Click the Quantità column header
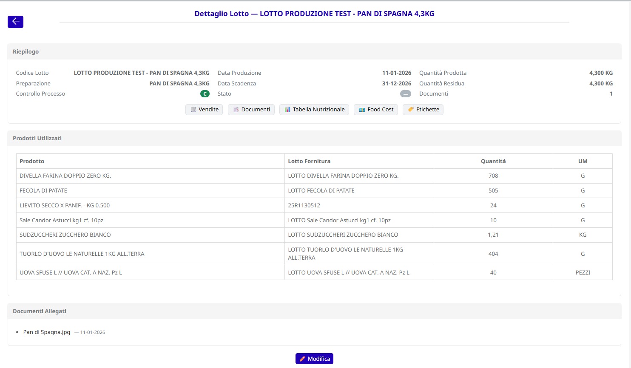This screenshot has width=631, height=368. coord(493,161)
